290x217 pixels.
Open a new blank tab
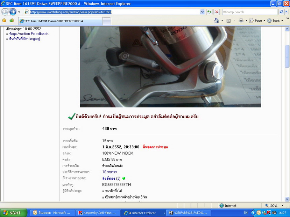(107, 21)
